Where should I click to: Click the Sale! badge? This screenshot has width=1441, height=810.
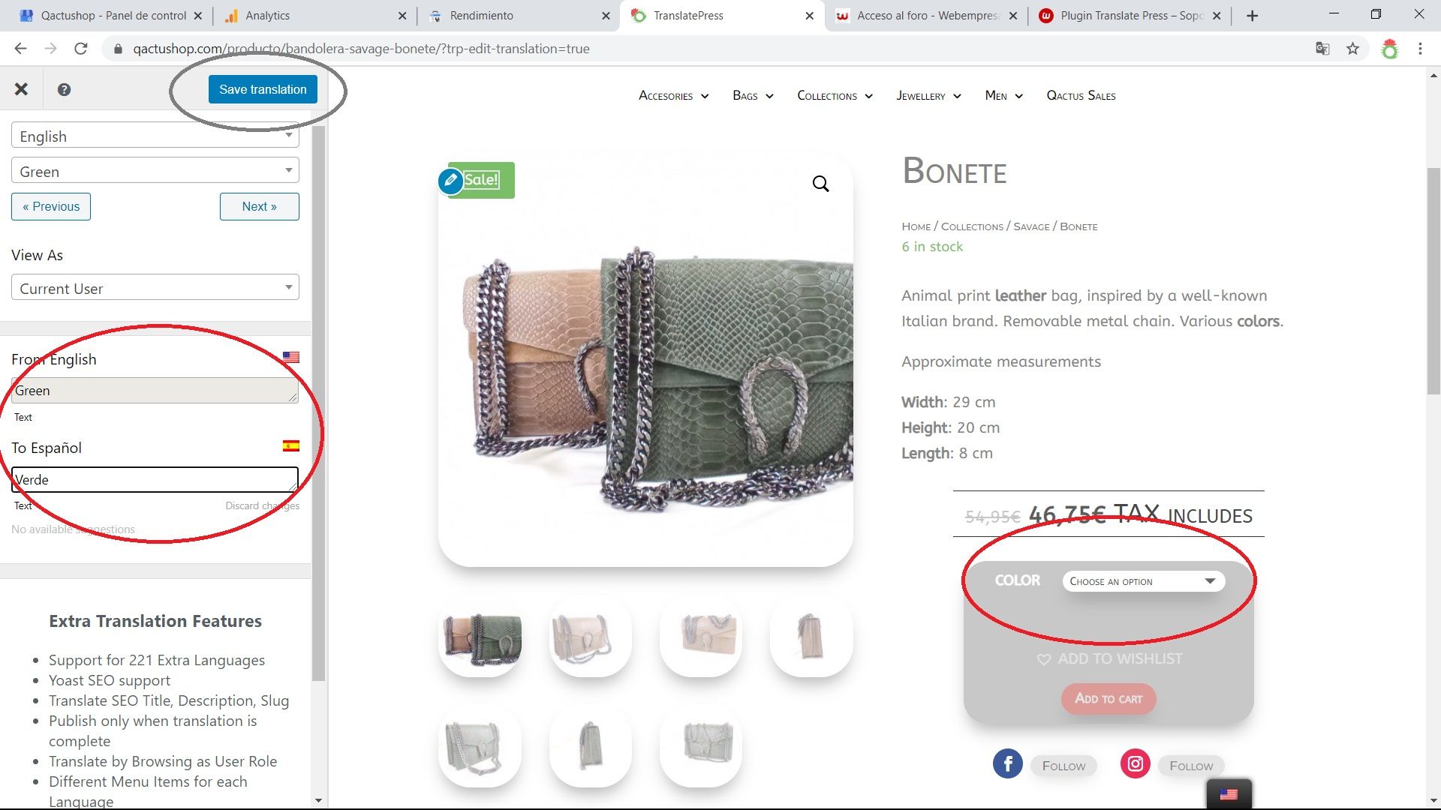pyautogui.click(x=481, y=180)
